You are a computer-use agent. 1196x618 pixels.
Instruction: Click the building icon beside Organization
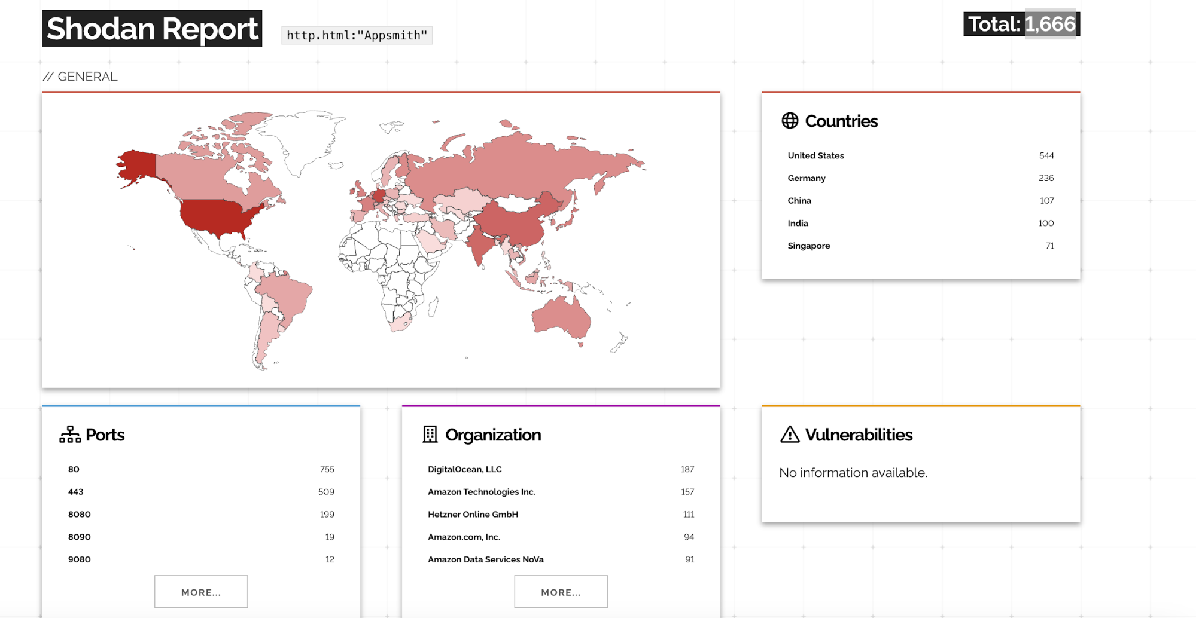[x=430, y=435]
